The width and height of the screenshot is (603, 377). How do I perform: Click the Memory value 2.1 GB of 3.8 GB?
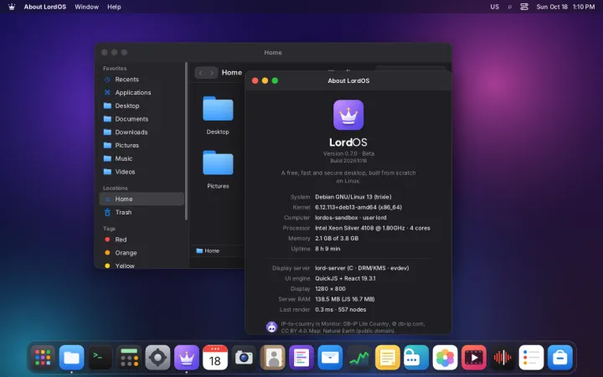pos(337,238)
